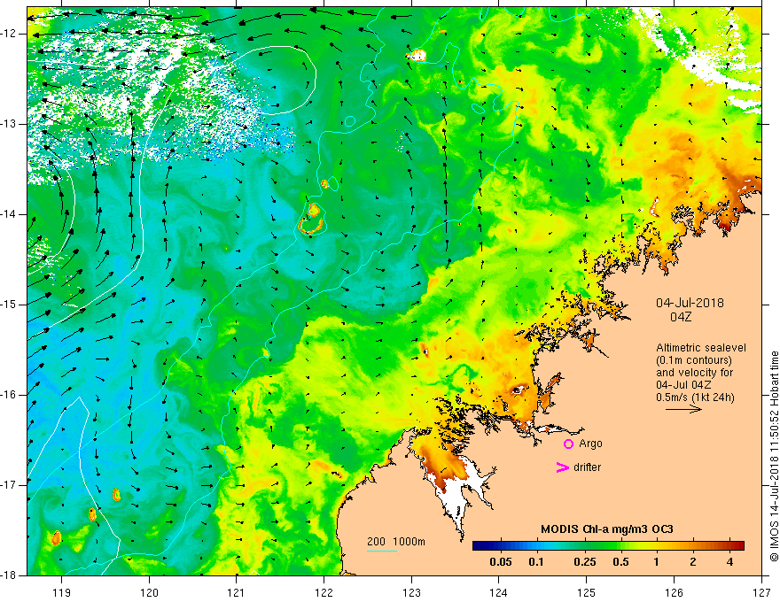
Task: Click the cyan 200m contour legend line
Action: pos(382,551)
